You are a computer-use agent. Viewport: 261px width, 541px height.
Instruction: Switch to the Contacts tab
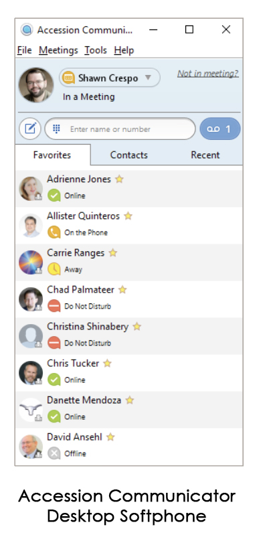tap(129, 155)
